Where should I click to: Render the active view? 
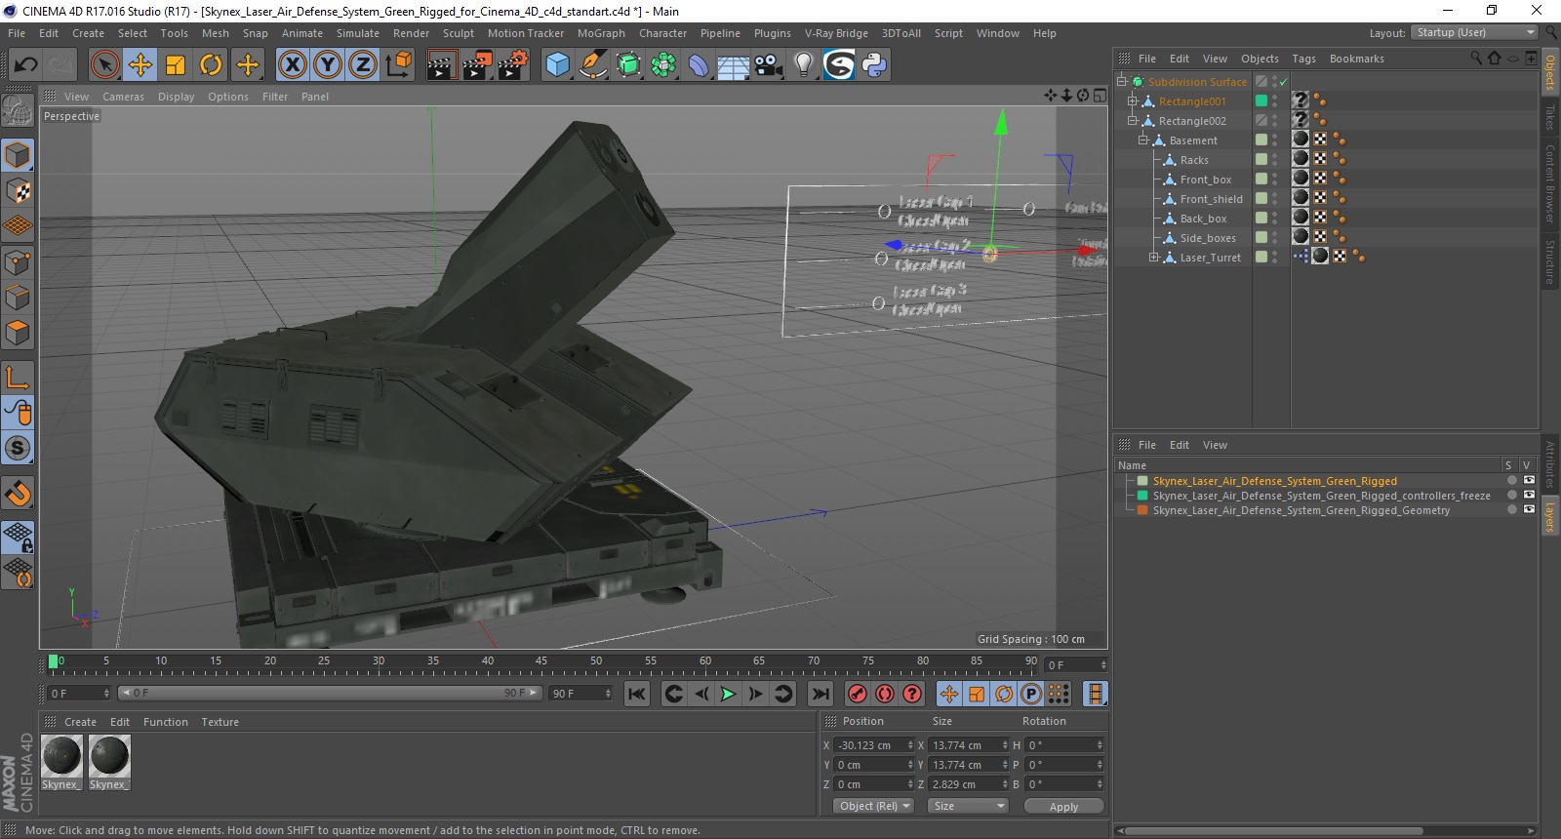point(441,65)
